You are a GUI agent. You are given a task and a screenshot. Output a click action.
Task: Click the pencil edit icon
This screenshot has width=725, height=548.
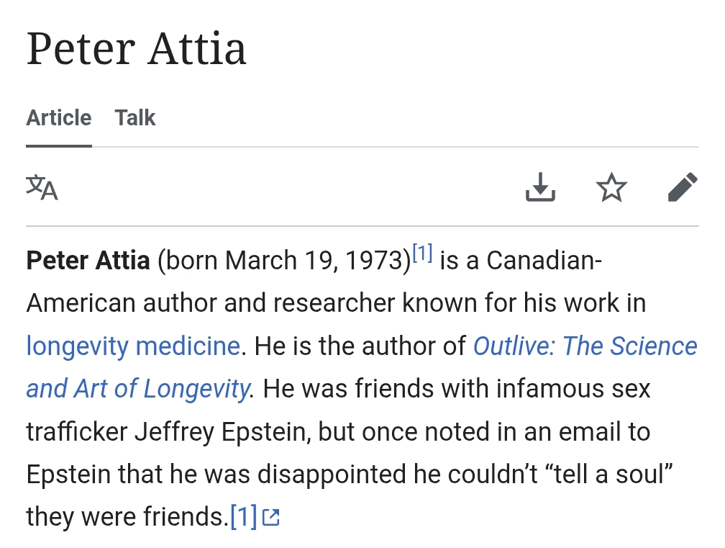click(x=682, y=188)
